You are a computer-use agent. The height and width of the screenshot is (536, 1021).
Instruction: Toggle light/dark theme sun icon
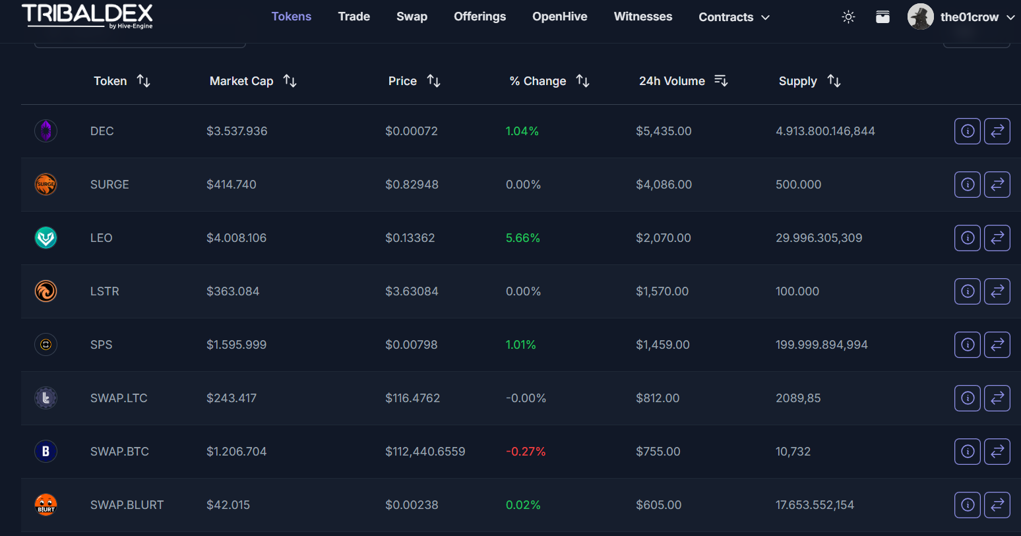pyautogui.click(x=848, y=17)
